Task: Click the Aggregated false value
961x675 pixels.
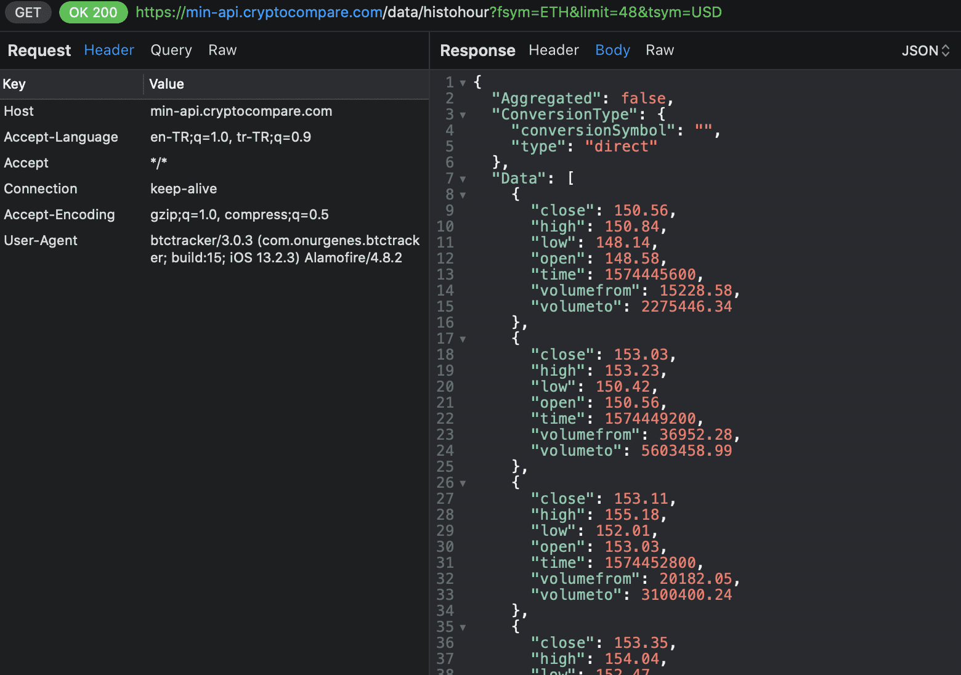Action: coord(643,99)
